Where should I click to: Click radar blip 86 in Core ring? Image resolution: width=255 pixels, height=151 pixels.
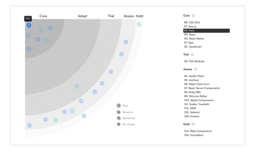tap(41, 29)
